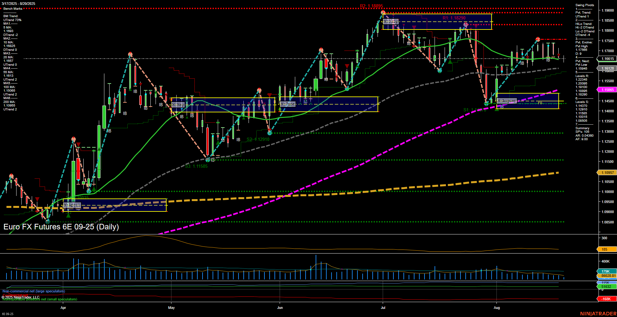Screen dimensions: 617x317
Task: Click the red swing pivot circle at the R2 high
Action: pos(383,12)
